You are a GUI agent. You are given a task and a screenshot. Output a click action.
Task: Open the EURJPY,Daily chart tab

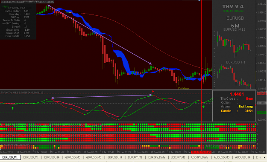coord(157,157)
